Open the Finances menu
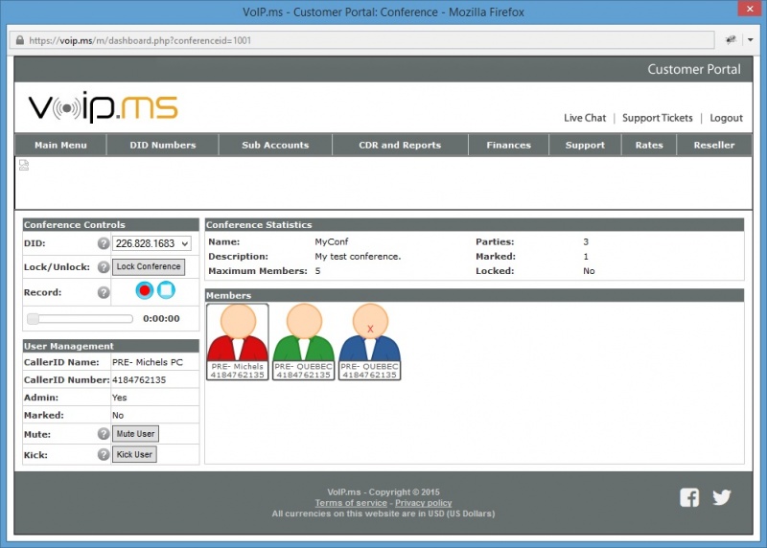 click(509, 146)
